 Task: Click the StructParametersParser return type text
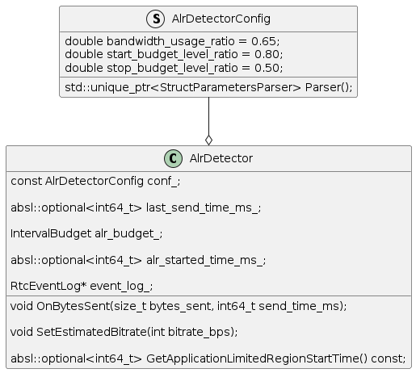point(230,87)
